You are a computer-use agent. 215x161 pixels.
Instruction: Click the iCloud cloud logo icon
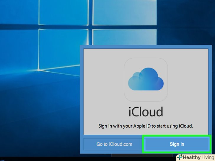coord(146,80)
